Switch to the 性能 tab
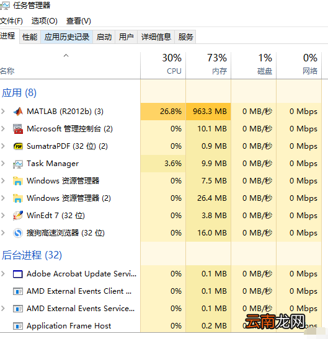The width and height of the screenshot is (328, 339). [x=30, y=37]
